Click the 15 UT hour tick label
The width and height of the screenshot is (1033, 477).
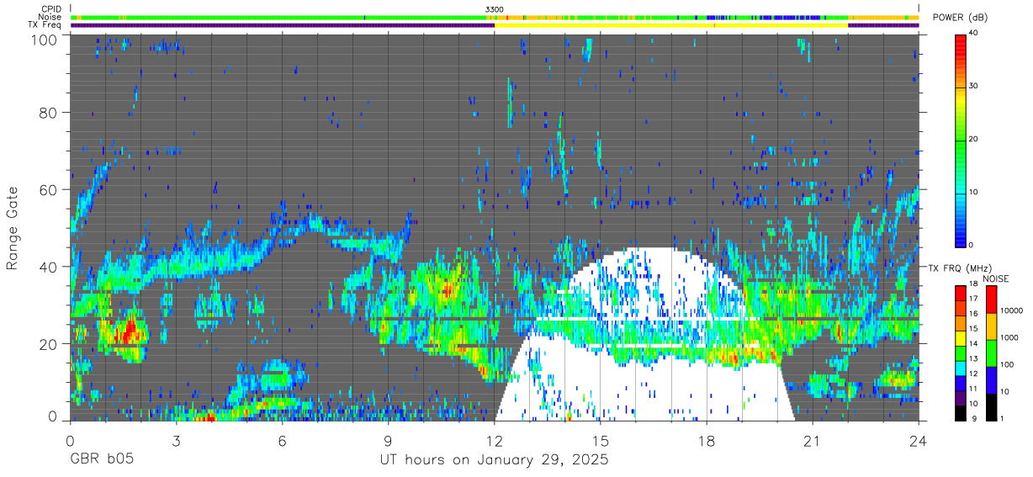point(601,440)
